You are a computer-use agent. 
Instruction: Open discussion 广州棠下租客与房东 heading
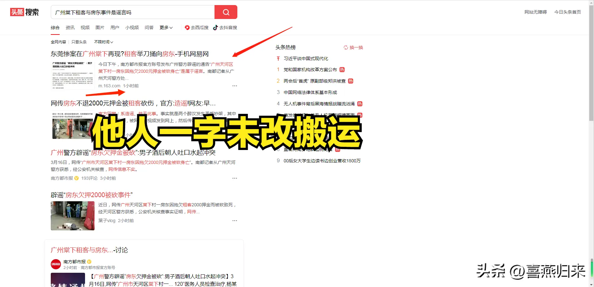pyautogui.click(x=89, y=250)
